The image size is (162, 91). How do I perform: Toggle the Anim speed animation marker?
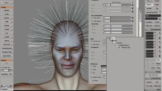click(92, 21)
